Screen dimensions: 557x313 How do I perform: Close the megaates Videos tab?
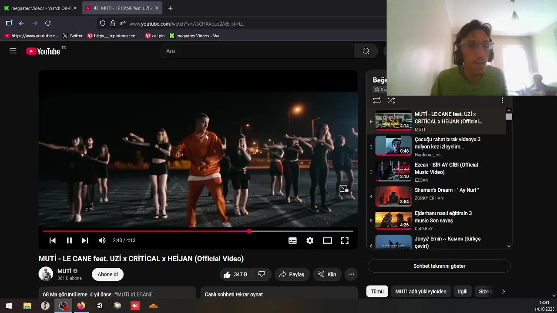pyautogui.click(x=75, y=8)
